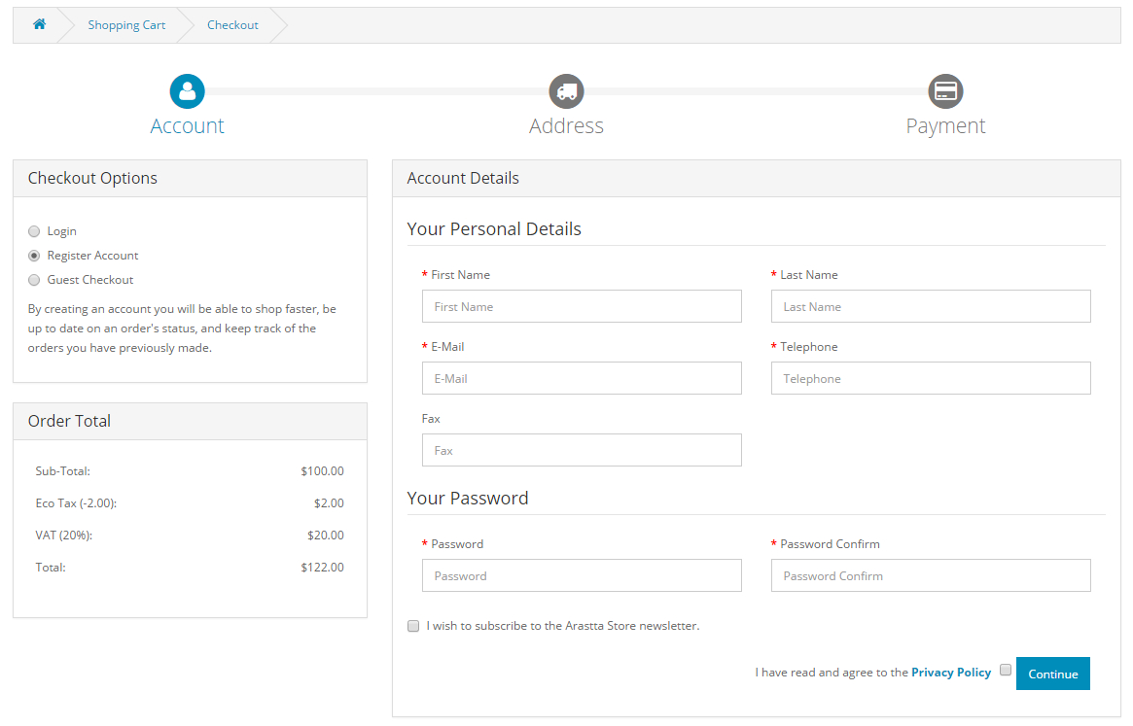This screenshot has height=726, width=1133.
Task: Focus the Password Confirm input field
Action: [931, 575]
